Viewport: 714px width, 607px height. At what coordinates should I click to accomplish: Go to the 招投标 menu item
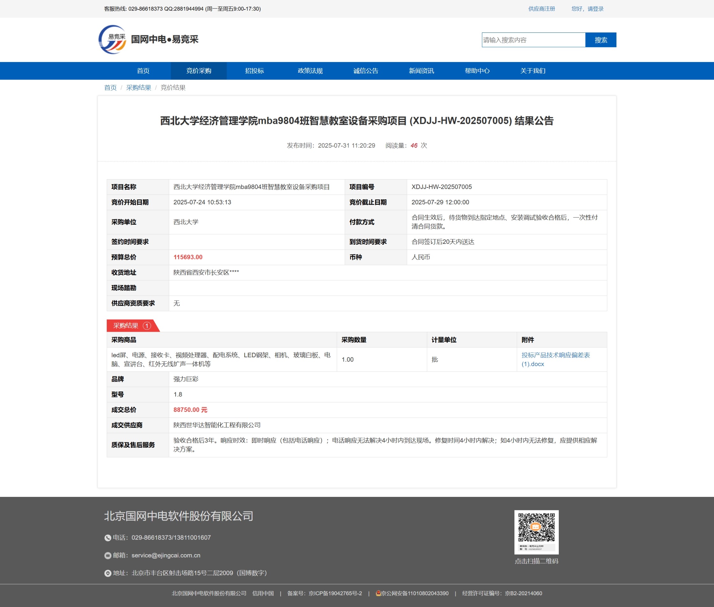pos(254,71)
